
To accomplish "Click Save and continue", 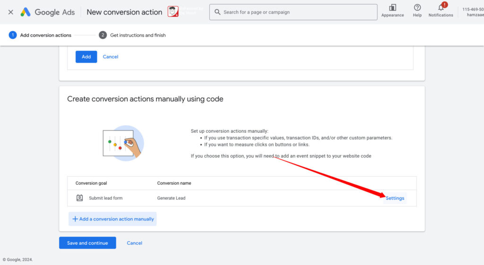I will coord(87,243).
